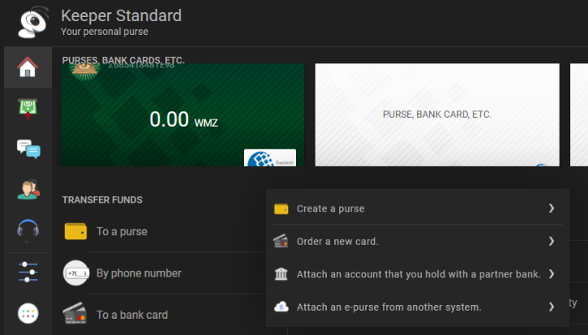
Task: Expand the Order a new card chevron
Action: click(551, 241)
